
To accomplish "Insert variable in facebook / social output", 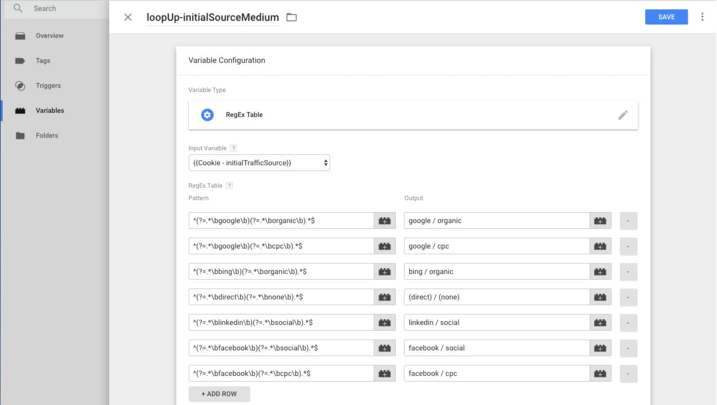I will (601, 348).
